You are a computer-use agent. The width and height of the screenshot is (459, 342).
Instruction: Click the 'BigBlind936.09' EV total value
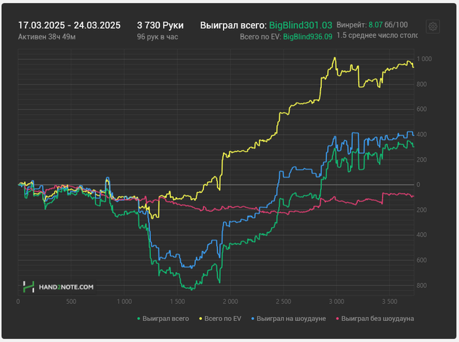[308, 37]
